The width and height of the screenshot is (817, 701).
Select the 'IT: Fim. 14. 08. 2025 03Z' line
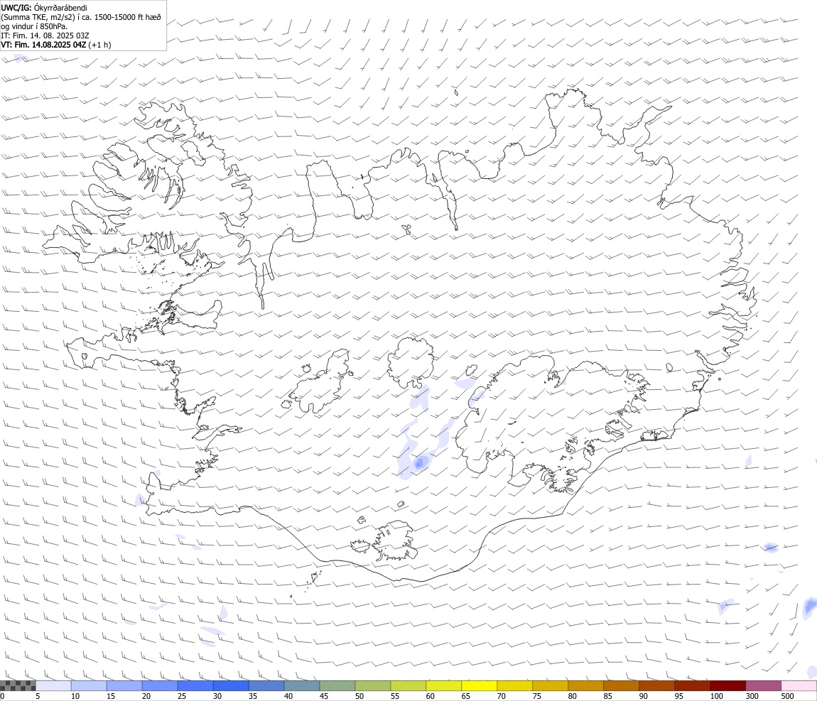[x=45, y=36]
